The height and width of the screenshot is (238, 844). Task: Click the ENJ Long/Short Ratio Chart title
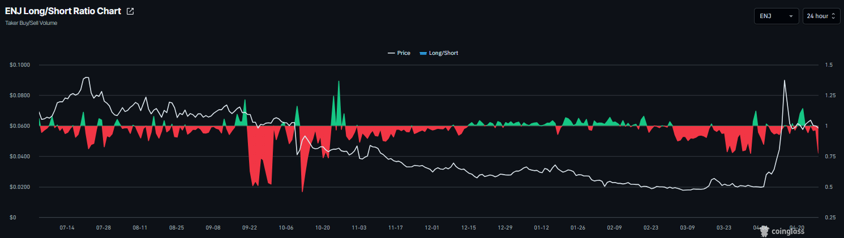tap(63, 11)
